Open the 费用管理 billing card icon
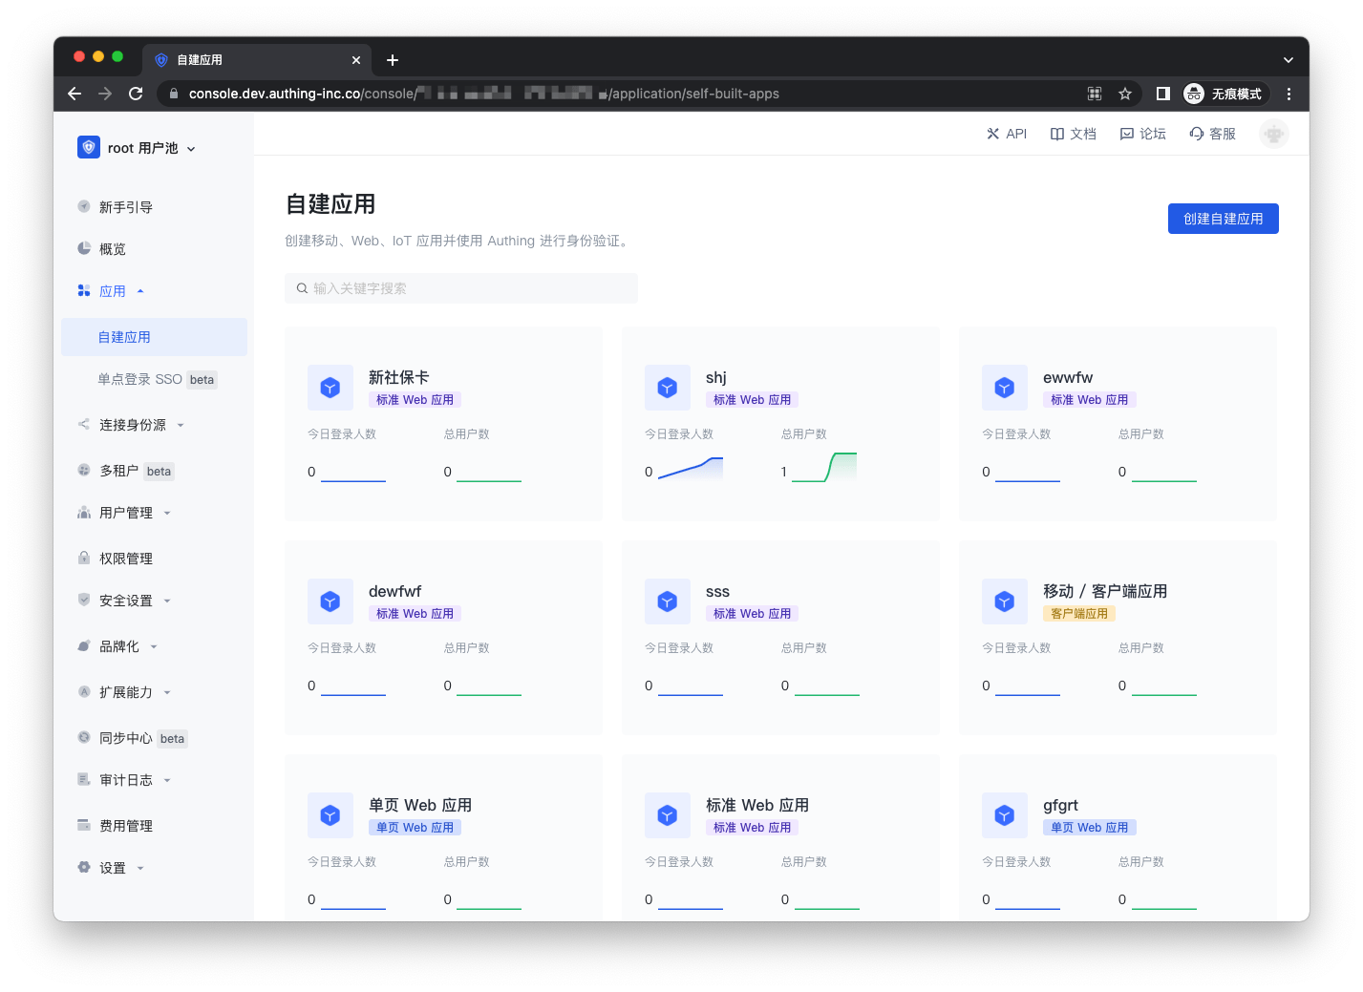 pyautogui.click(x=84, y=825)
